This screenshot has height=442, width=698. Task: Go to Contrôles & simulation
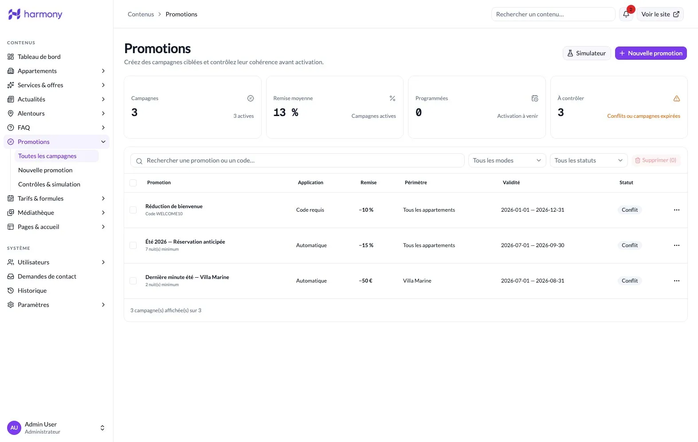(x=57, y=184)
